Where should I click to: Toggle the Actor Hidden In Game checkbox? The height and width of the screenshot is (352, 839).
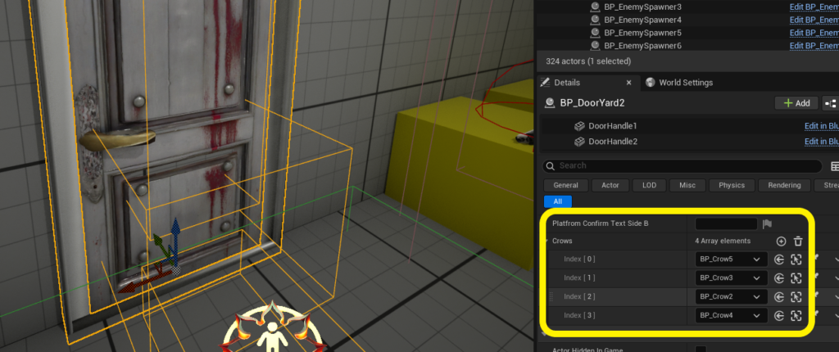point(701,350)
